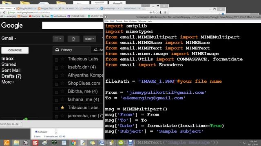Viewport: 261px width, 146px height.
Task: Open Chrome's hamburger menu icon
Action: [165, 13]
